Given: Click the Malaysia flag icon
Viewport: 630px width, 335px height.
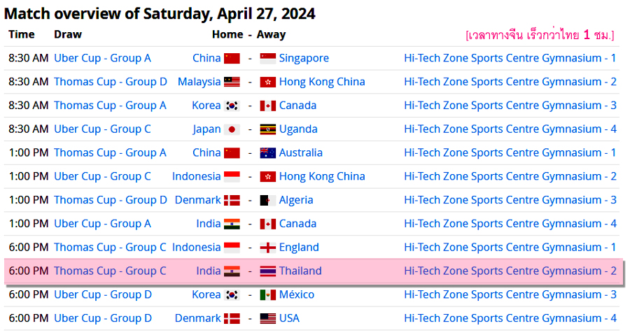Looking at the screenshot, I should click(232, 83).
